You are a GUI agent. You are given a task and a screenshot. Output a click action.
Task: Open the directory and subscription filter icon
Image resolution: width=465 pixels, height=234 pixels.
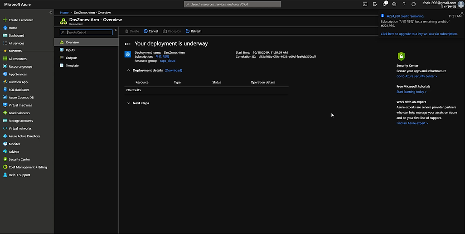pyautogui.click(x=375, y=4)
